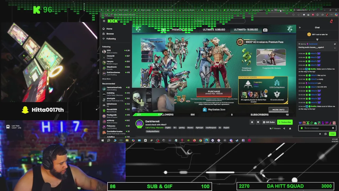This screenshot has height=191, width=339.
Task: Expand Following list with Show More
Action: pos(106,79)
